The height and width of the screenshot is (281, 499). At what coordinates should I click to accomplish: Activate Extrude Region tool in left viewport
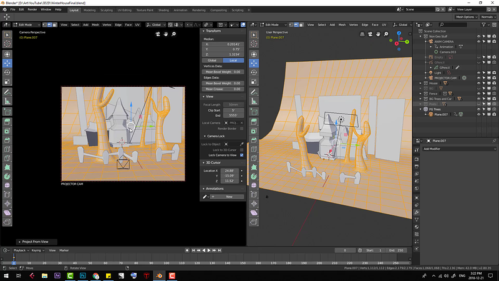pos(7,122)
